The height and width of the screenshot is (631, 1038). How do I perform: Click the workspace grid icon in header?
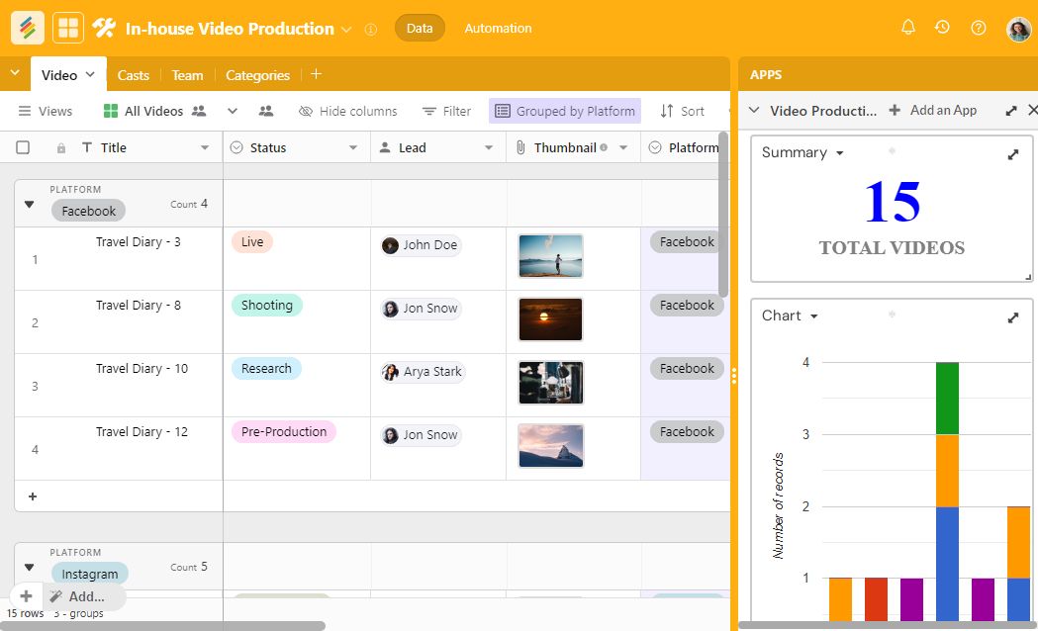coord(68,28)
